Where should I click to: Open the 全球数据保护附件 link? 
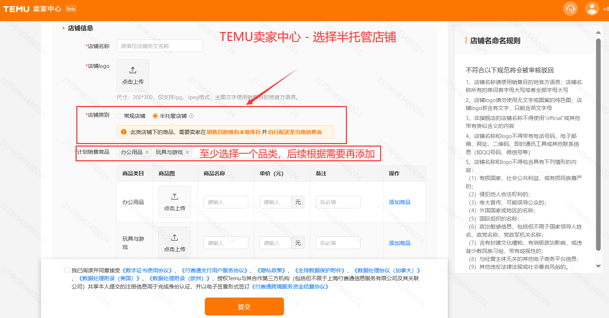[x=320, y=271]
